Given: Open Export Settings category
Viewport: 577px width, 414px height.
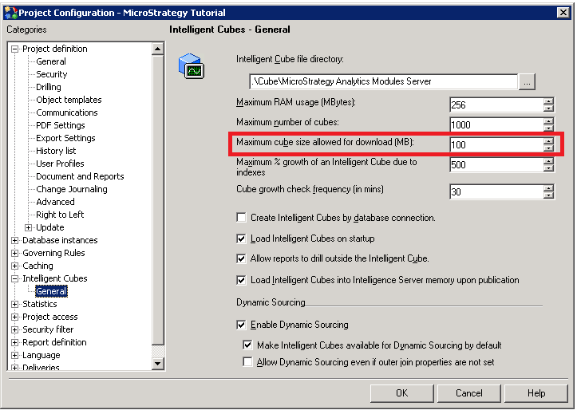Looking at the screenshot, I should point(65,138).
